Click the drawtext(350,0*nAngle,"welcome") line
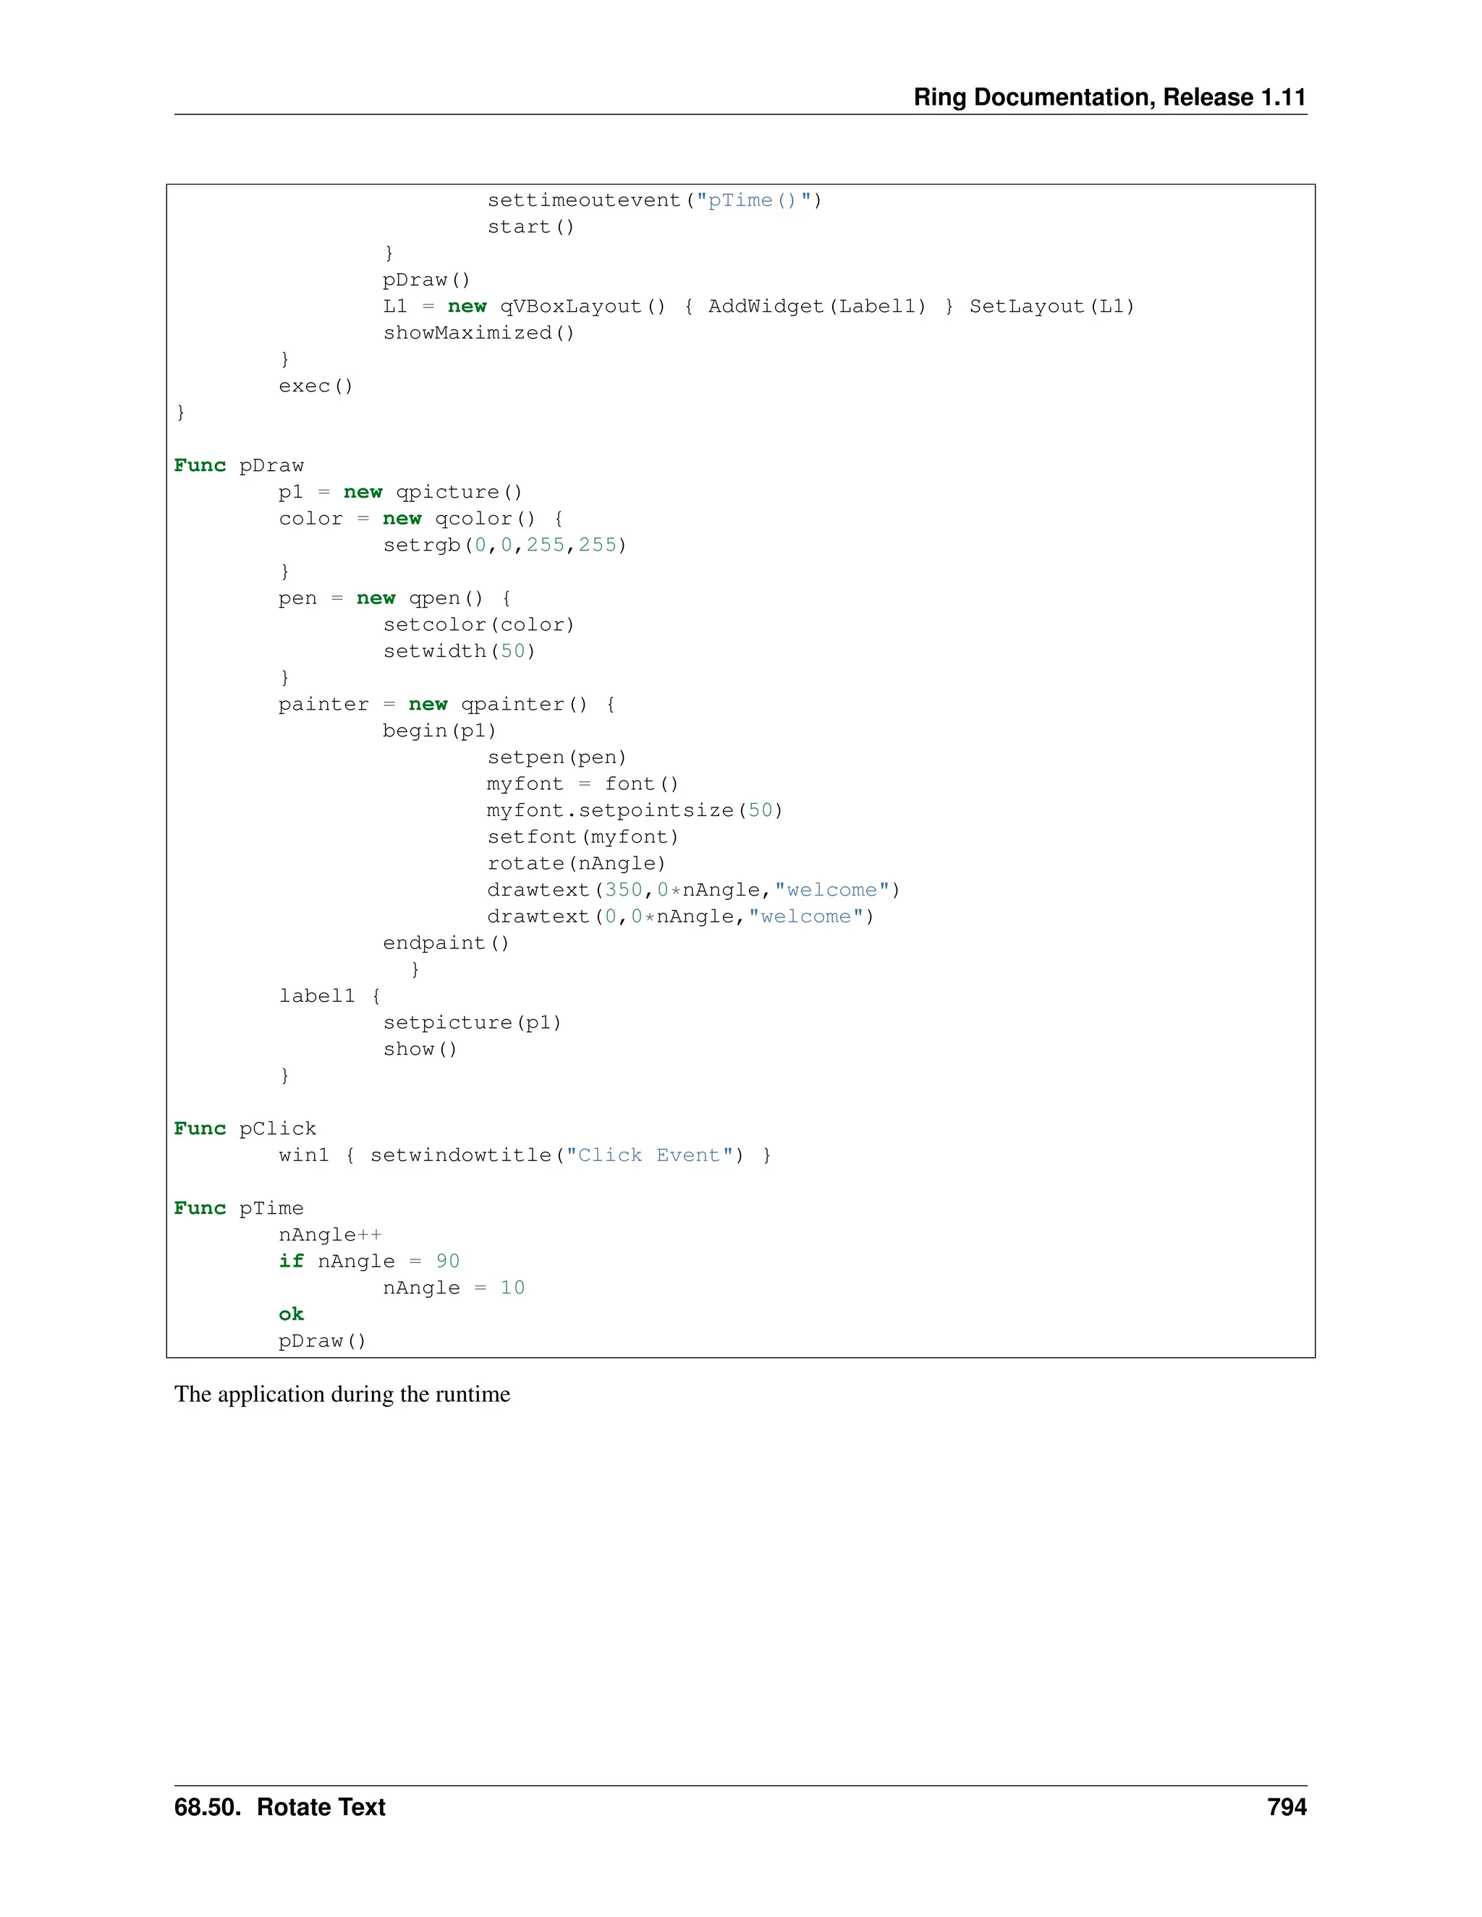The height and width of the screenshot is (1917, 1482). (x=693, y=890)
